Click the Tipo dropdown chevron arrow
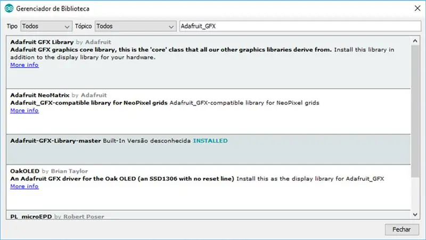 [67, 27]
